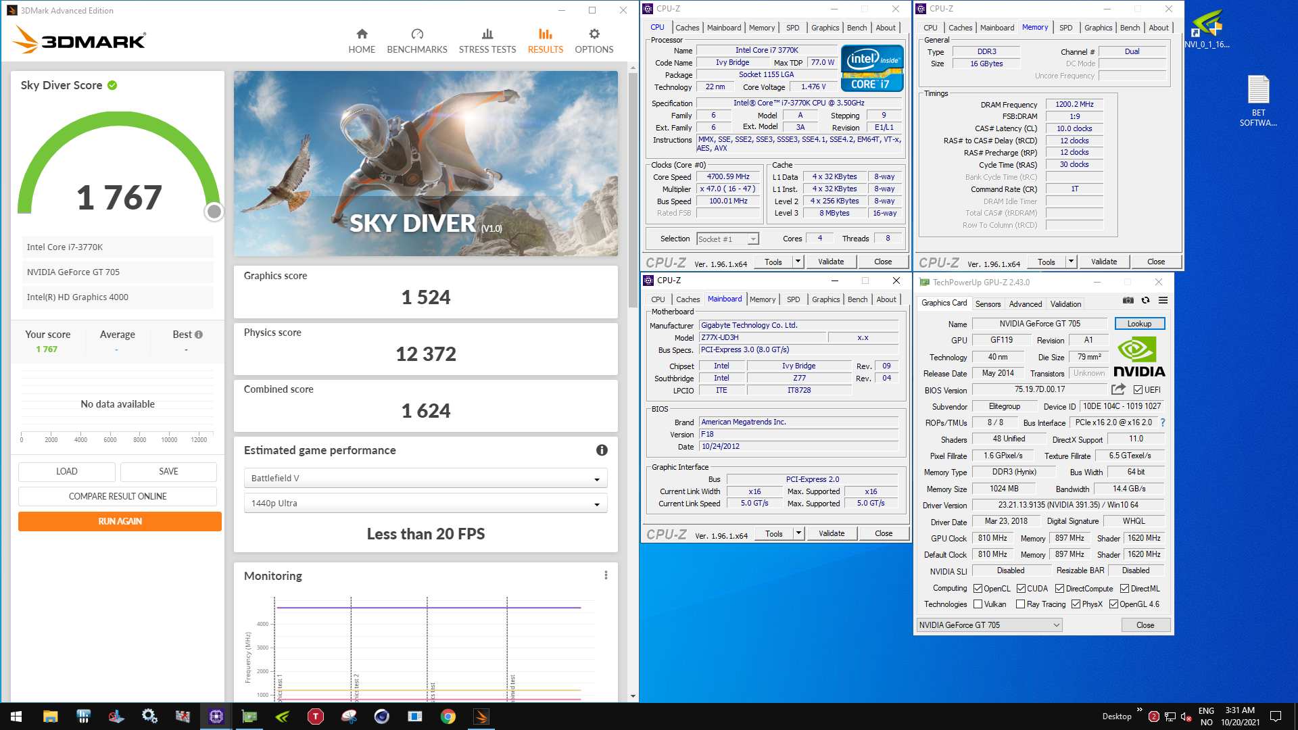
Task: Expand the 1440p Ultra resolution dropdown
Action: point(425,503)
